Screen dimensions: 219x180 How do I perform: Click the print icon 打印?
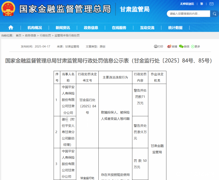coord(159,47)
